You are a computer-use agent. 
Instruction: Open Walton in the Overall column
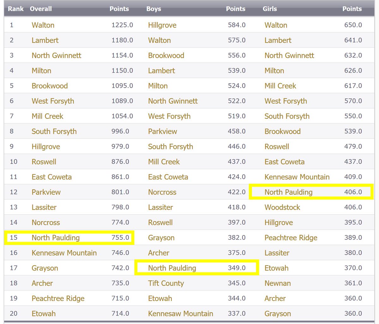(43, 25)
